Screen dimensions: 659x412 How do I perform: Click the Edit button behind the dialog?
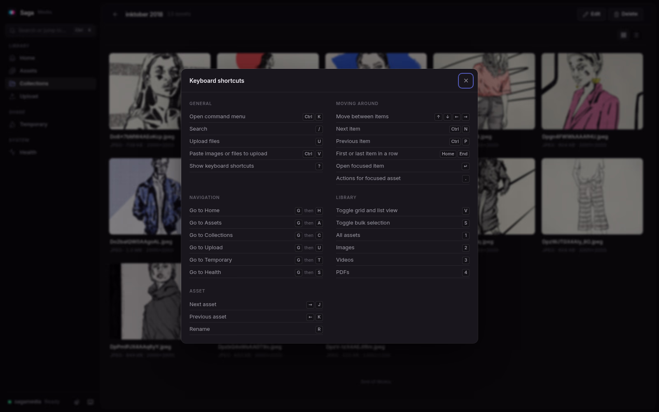591,14
